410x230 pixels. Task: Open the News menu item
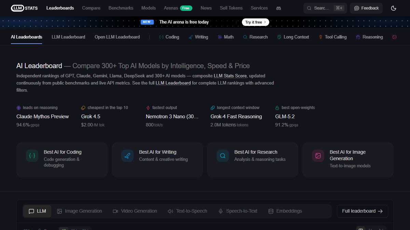pos(206,8)
